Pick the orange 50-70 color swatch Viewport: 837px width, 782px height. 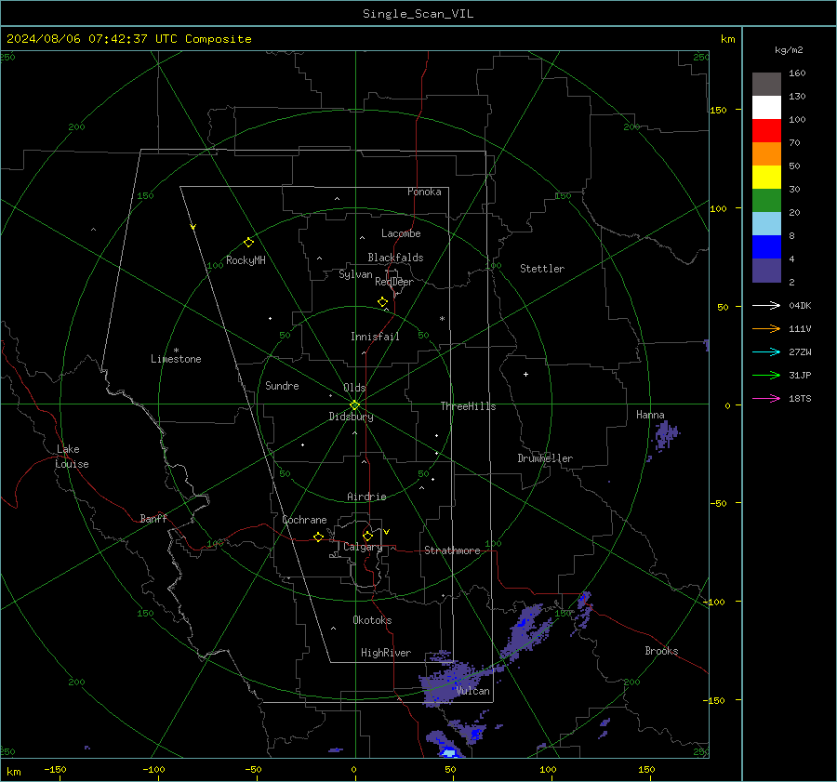point(766,154)
